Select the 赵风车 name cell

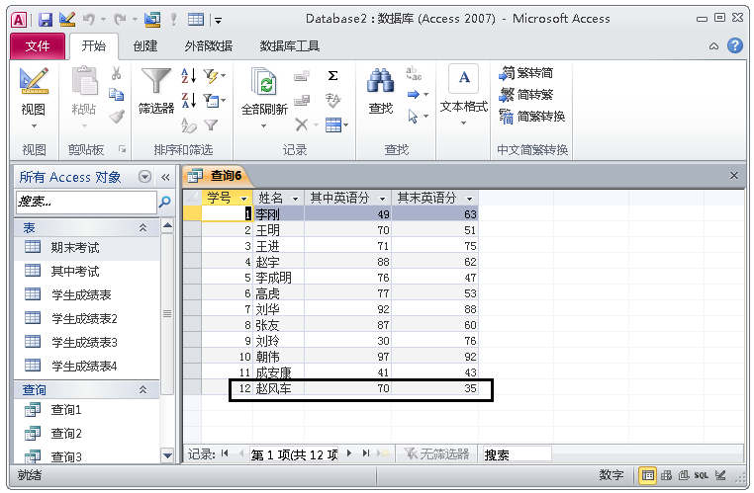(x=278, y=388)
